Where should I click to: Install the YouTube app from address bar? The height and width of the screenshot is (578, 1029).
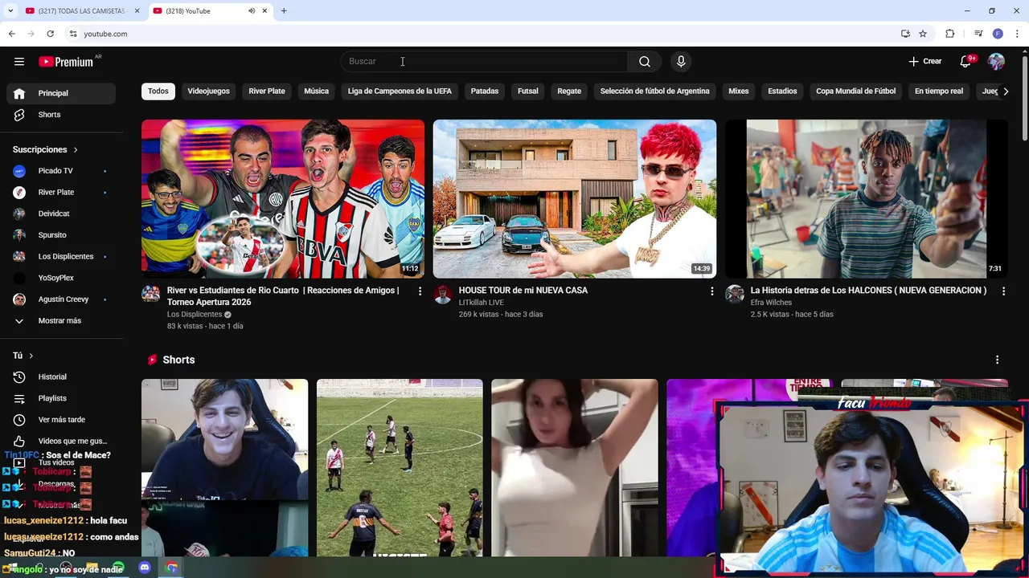(x=905, y=34)
